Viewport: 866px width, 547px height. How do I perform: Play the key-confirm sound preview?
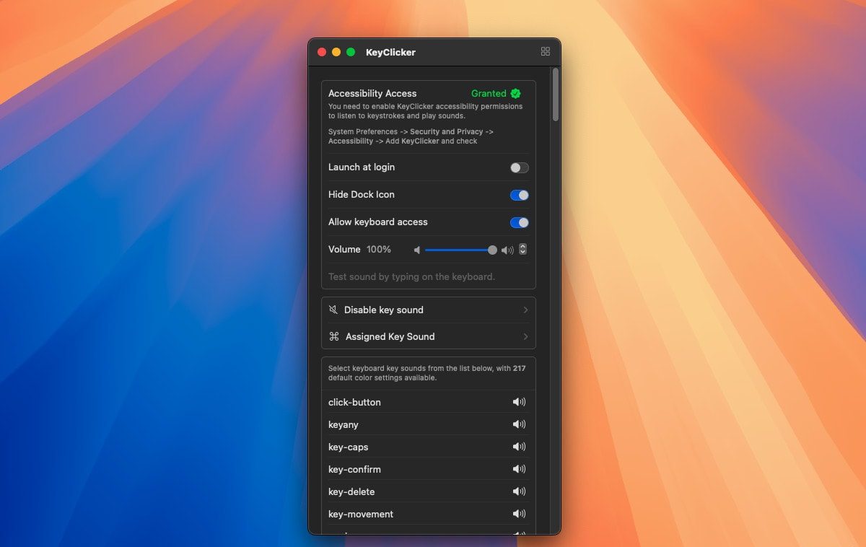click(519, 469)
